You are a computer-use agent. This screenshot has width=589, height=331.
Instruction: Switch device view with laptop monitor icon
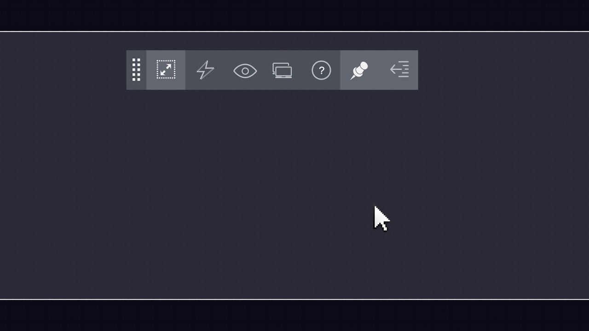(282, 70)
